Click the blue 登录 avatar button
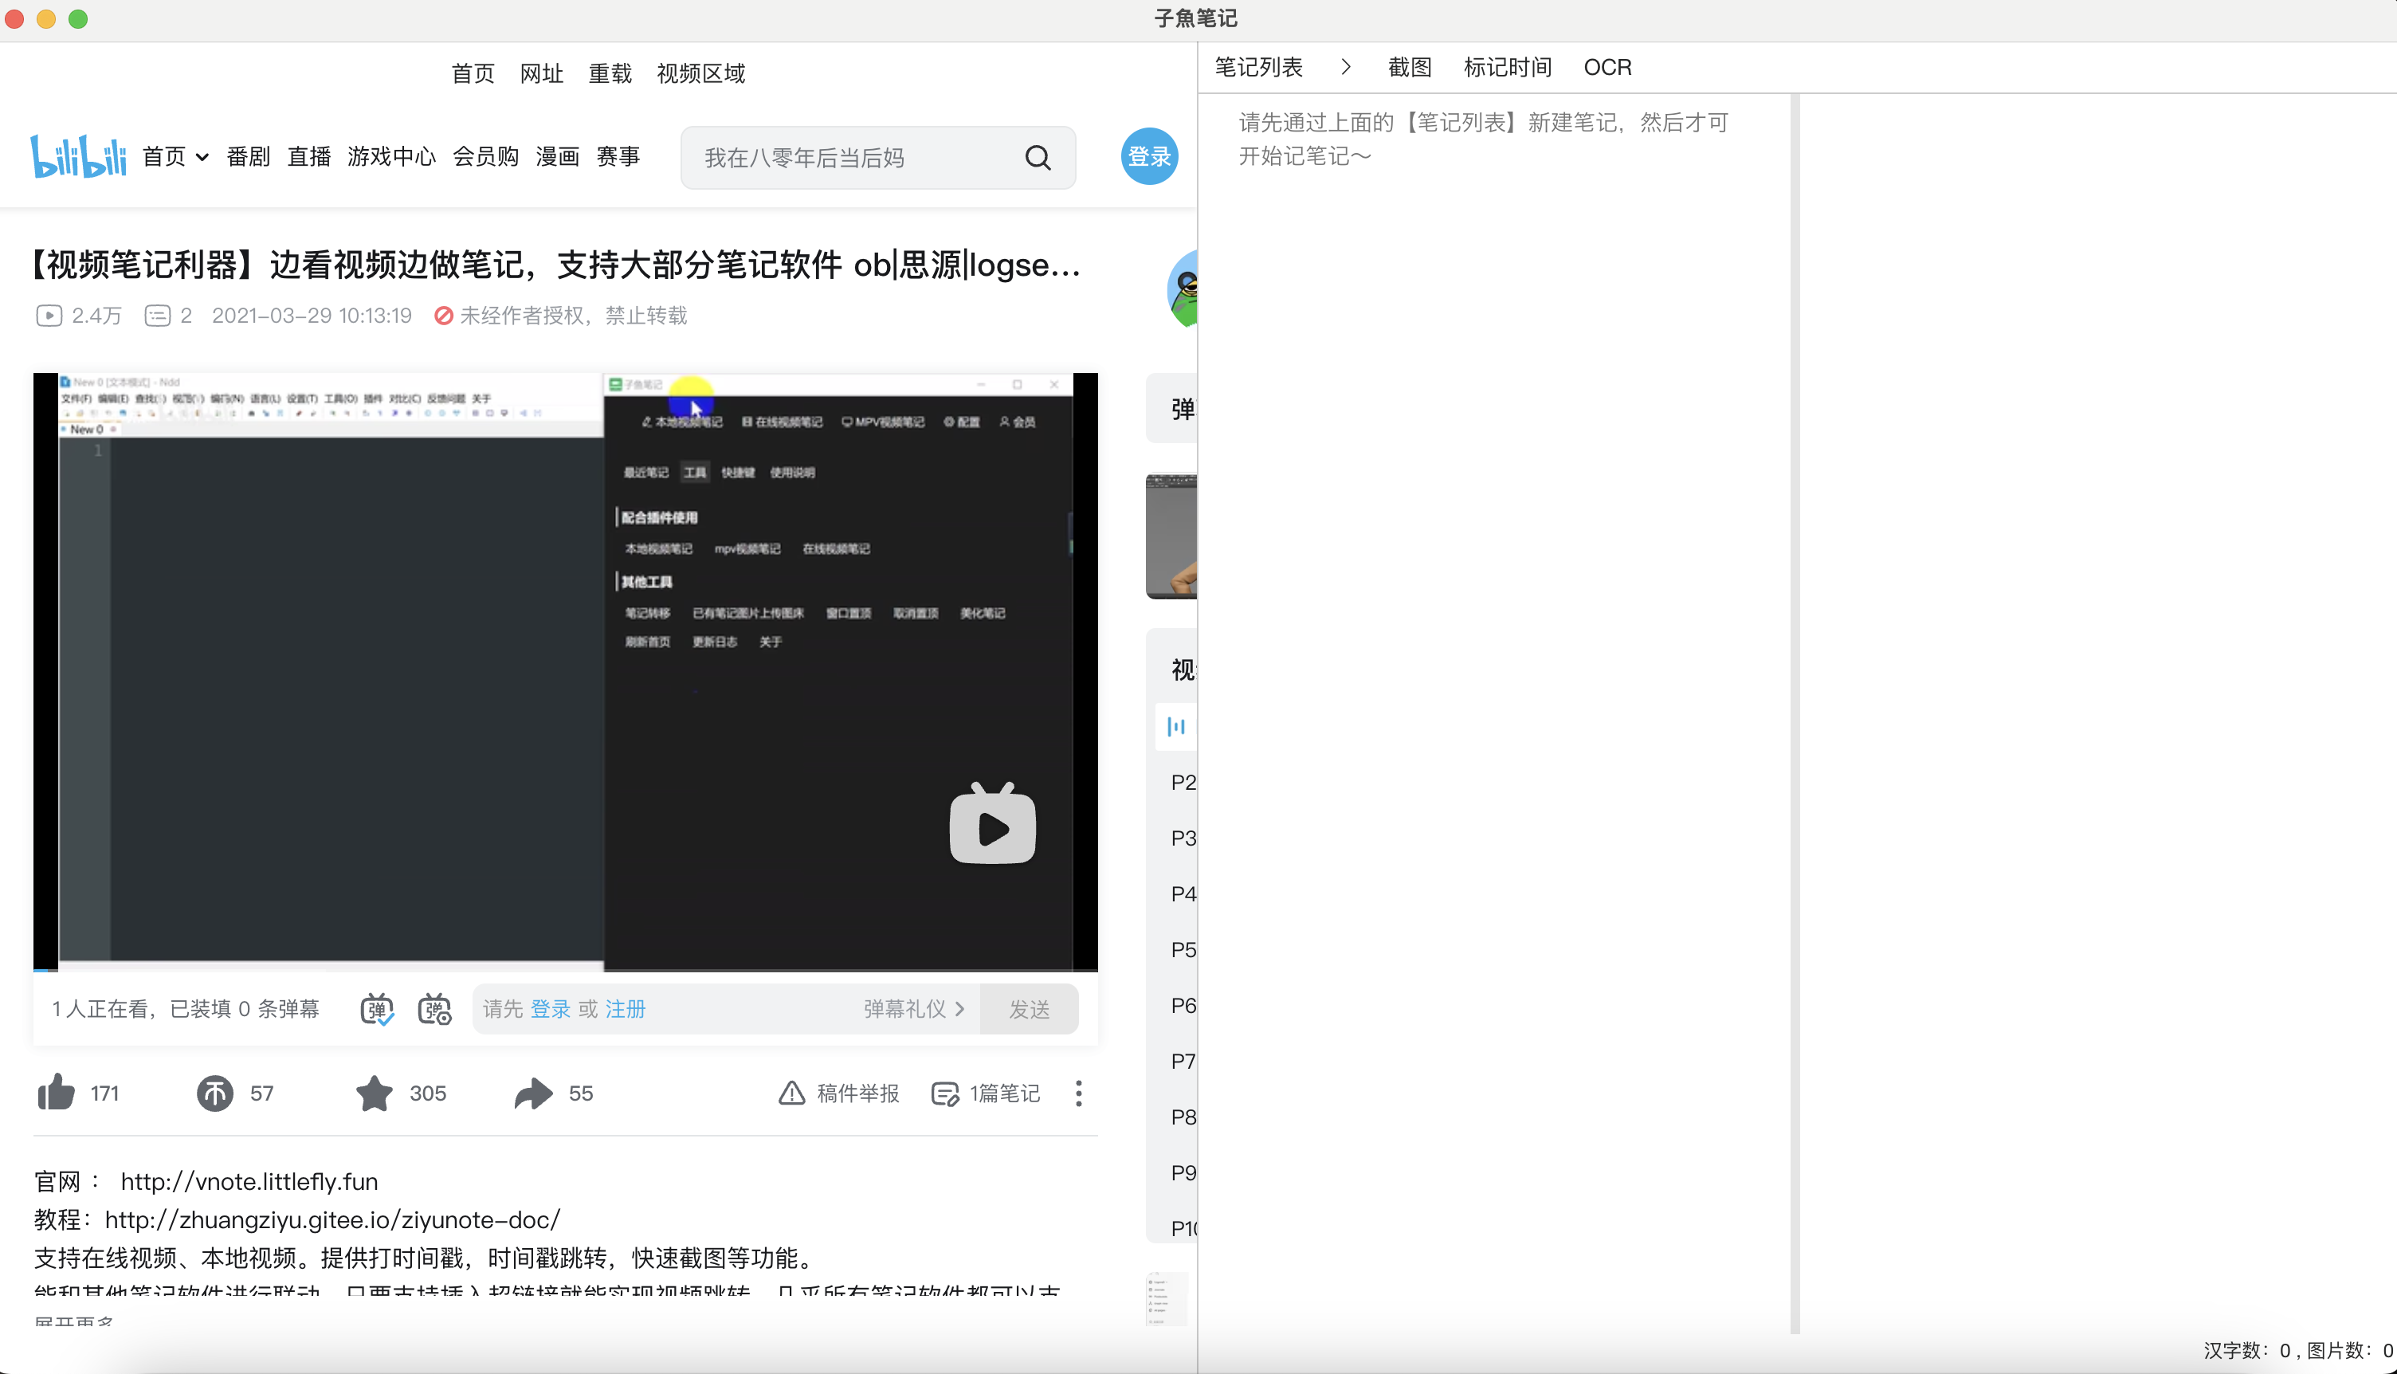This screenshot has height=1374, width=2397. [1149, 157]
